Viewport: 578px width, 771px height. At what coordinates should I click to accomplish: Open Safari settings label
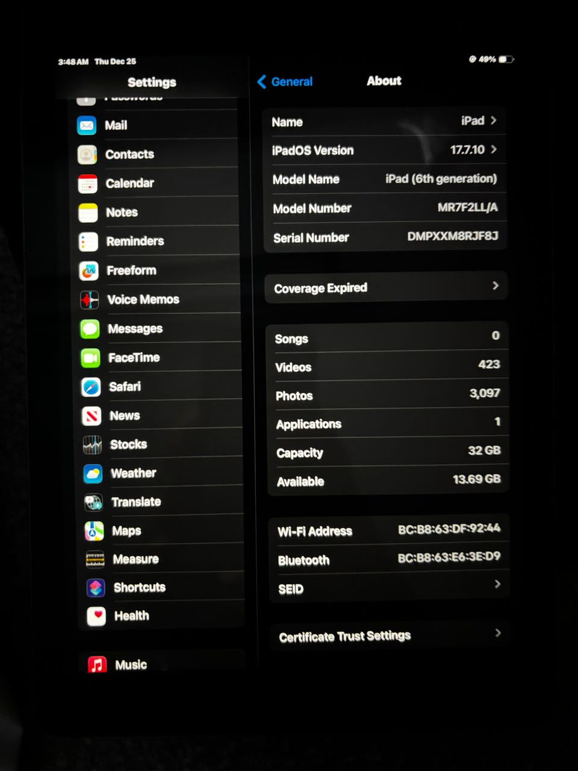pos(125,387)
